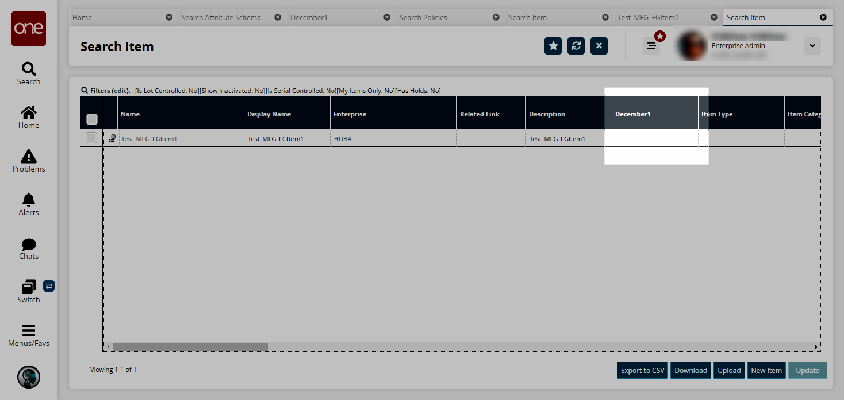The height and width of the screenshot is (400, 844).
Task: Close the December1 tab
Action: (x=387, y=17)
